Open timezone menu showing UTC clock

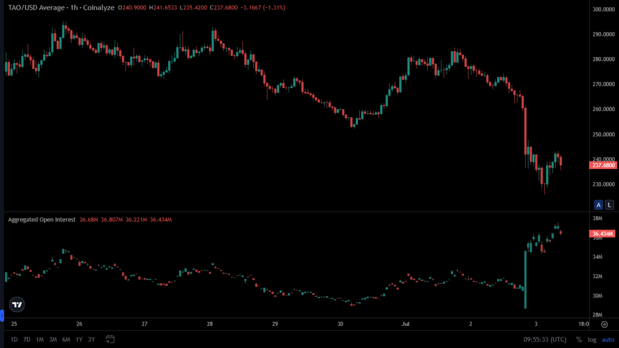[x=545, y=339]
